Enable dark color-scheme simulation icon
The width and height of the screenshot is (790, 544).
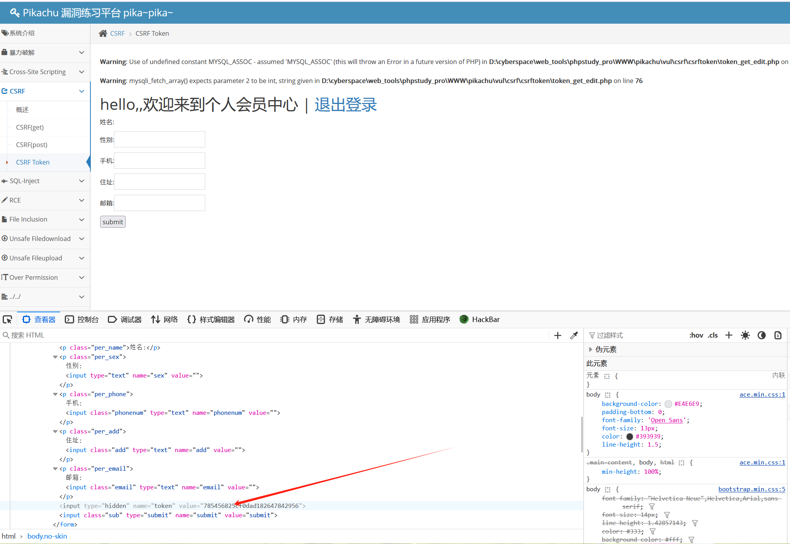tap(762, 335)
